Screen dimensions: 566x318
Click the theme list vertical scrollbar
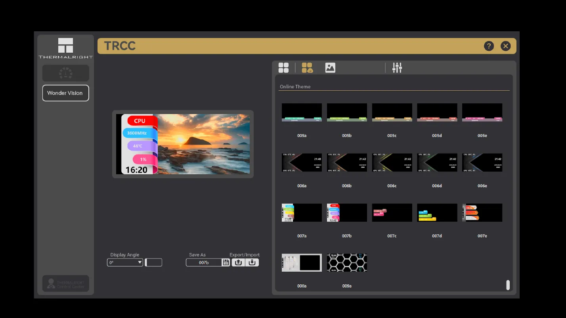coord(508,285)
